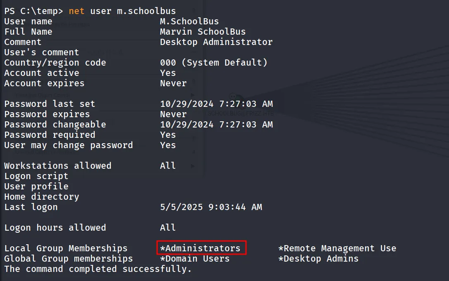This screenshot has height=281, width=449.
Task: Click the m.schoolbus argument in the command
Action: 146,11
